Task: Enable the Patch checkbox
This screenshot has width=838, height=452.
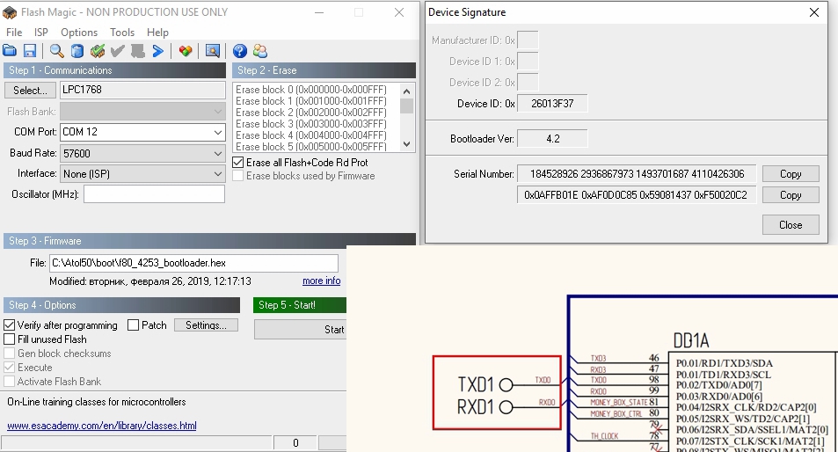Action: (x=133, y=324)
